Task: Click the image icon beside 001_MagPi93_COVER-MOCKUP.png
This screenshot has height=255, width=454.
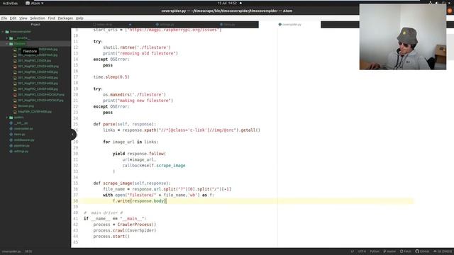Action: (15, 94)
